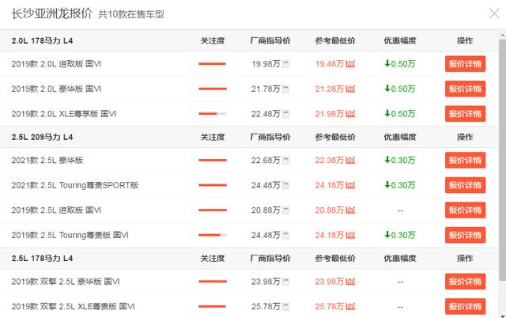Open calculator icon beside 20.88万 guide price

[285, 210]
